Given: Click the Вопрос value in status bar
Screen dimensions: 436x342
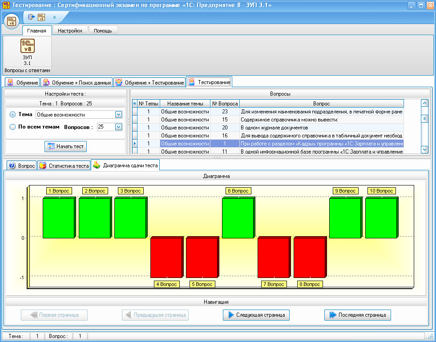Looking at the screenshot, I should point(80,336).
